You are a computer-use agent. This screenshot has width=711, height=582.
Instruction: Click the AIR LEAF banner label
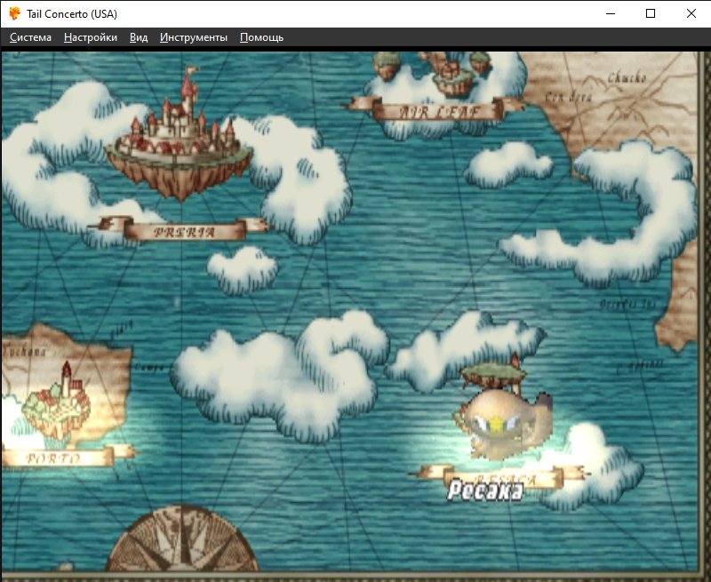[438, 110]
